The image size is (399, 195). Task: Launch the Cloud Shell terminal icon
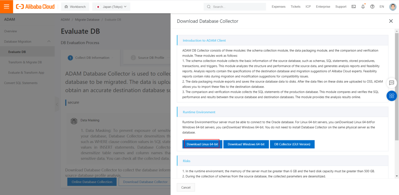(x=353, y=7)
